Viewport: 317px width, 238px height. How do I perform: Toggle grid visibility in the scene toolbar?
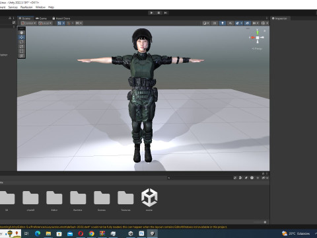click(59, 23)
